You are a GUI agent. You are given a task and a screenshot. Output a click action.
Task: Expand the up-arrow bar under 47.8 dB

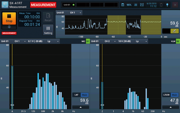[170, 107]
